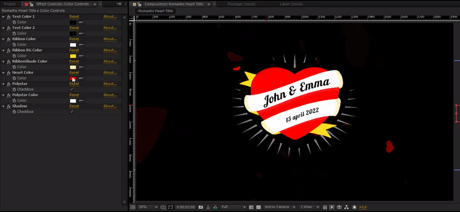460x212 pixels.
Task: Click the Heart Color eyedropper icon
Action: (81, 78)
